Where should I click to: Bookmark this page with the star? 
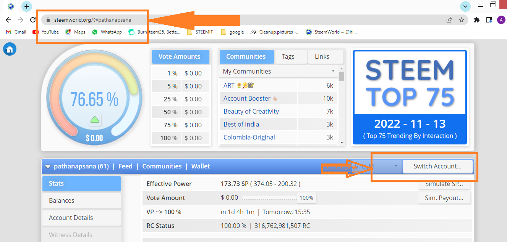click(x=462, y=20)
